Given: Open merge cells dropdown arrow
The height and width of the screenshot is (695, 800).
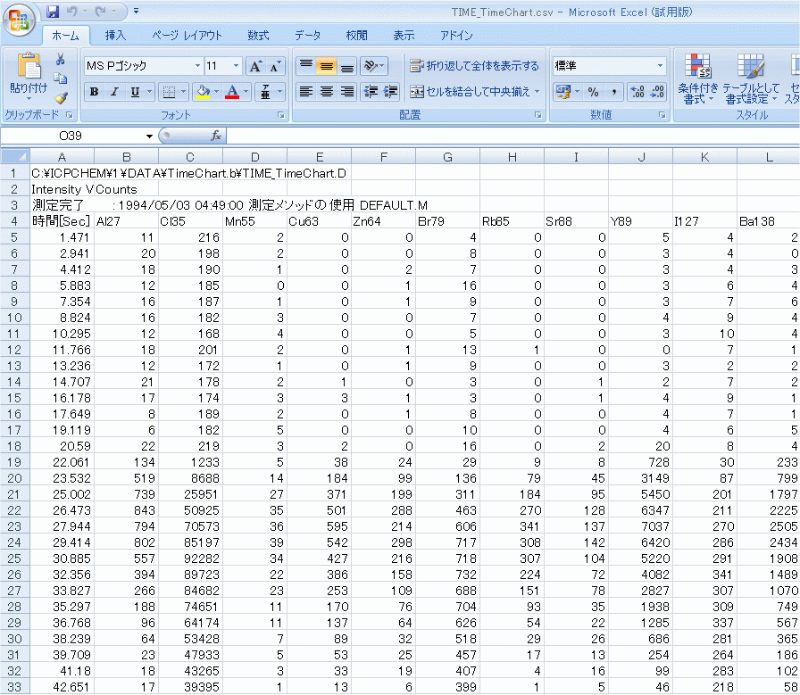Looking at the screenshot, I should [x=537, y=92].
